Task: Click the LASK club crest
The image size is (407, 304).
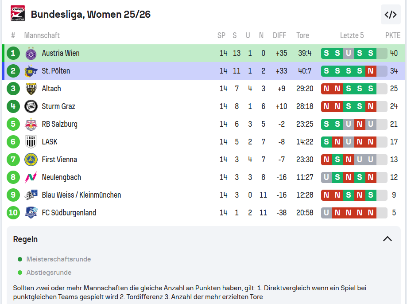Action: coord(31,142)
